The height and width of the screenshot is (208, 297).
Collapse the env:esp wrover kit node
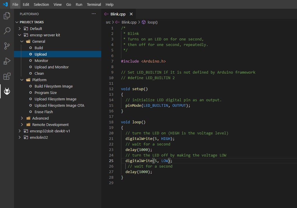(19, 35)
